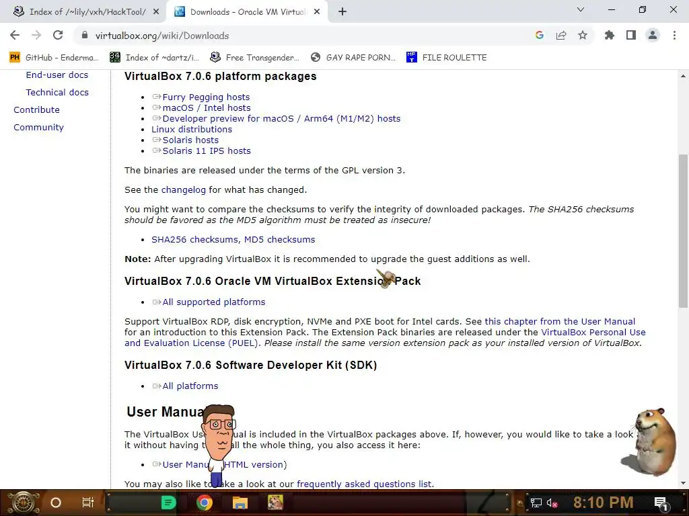Share this page using the share icon
Image resolution: width=689 pixels, height=516 pixels.
561,35
